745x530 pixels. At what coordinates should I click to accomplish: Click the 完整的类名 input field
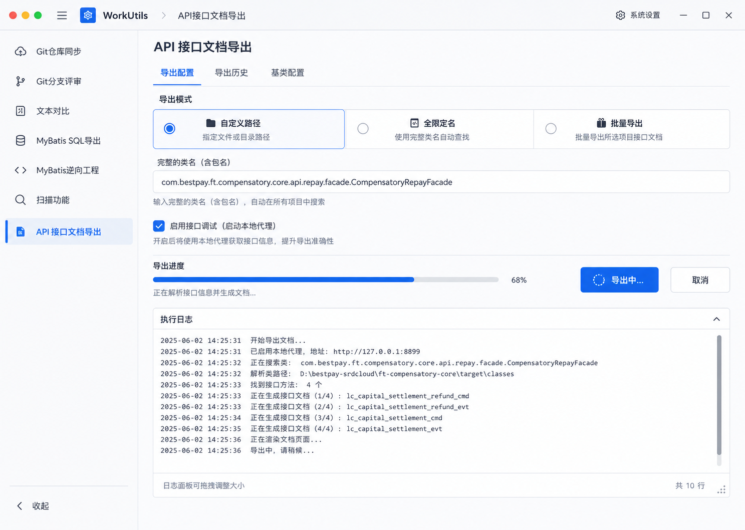(x=441, y=182)
